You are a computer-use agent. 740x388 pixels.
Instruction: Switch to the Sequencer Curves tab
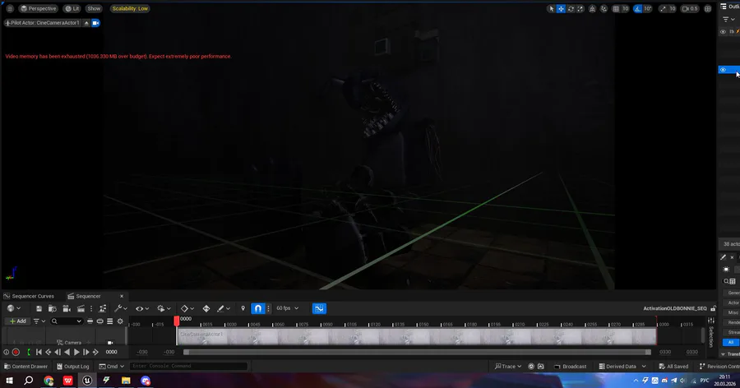click(x=29, y=296)
